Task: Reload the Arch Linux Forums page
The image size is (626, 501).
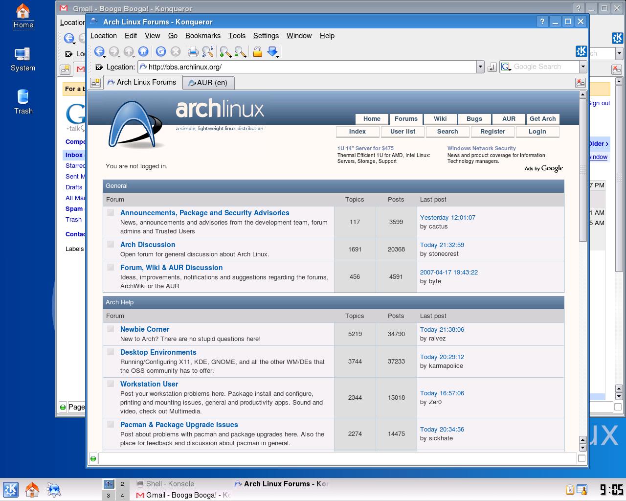Action: pos(160,51)
